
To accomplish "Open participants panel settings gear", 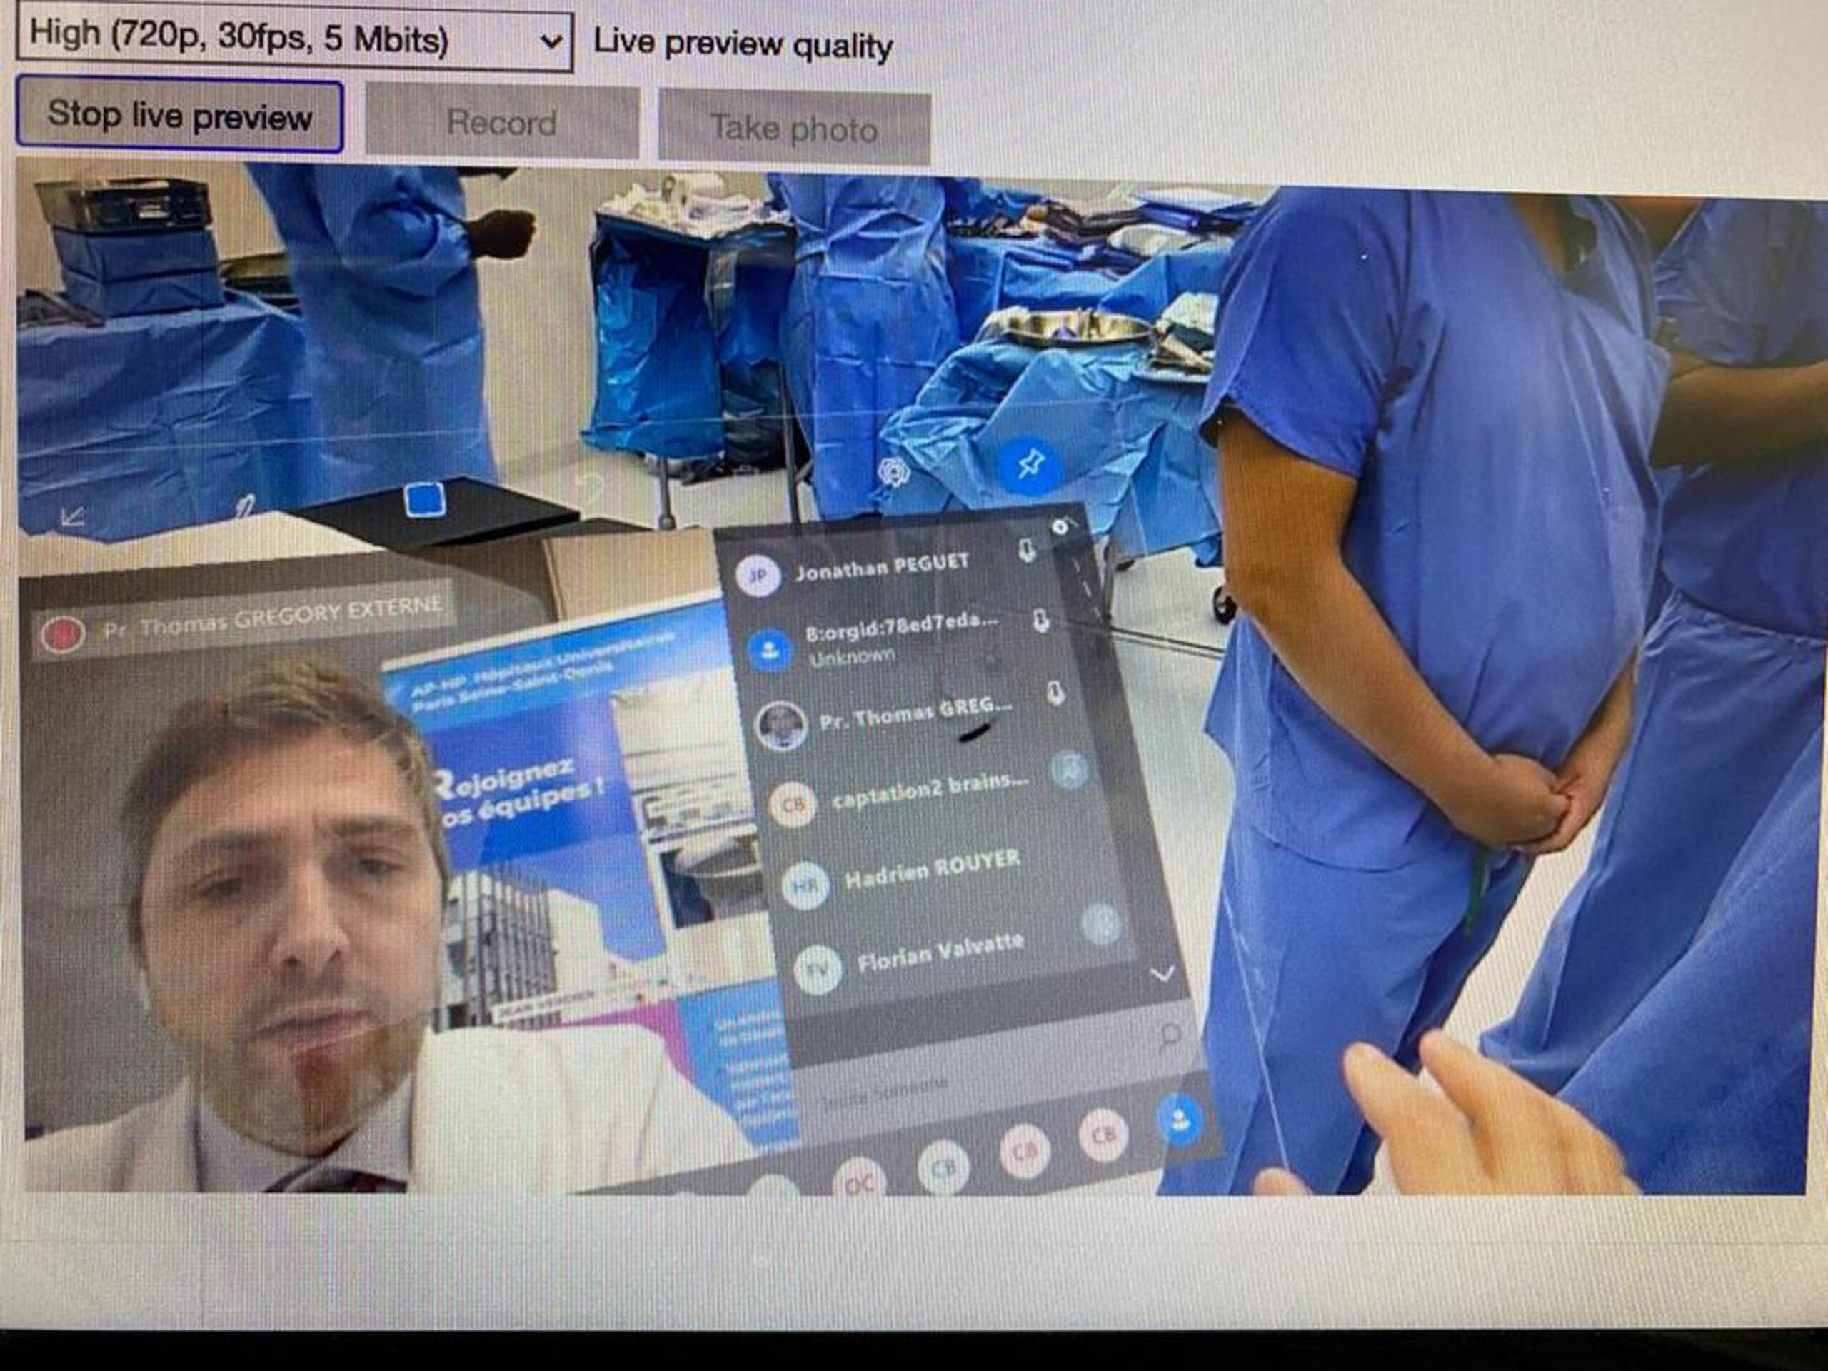I will click(1060, 526).
